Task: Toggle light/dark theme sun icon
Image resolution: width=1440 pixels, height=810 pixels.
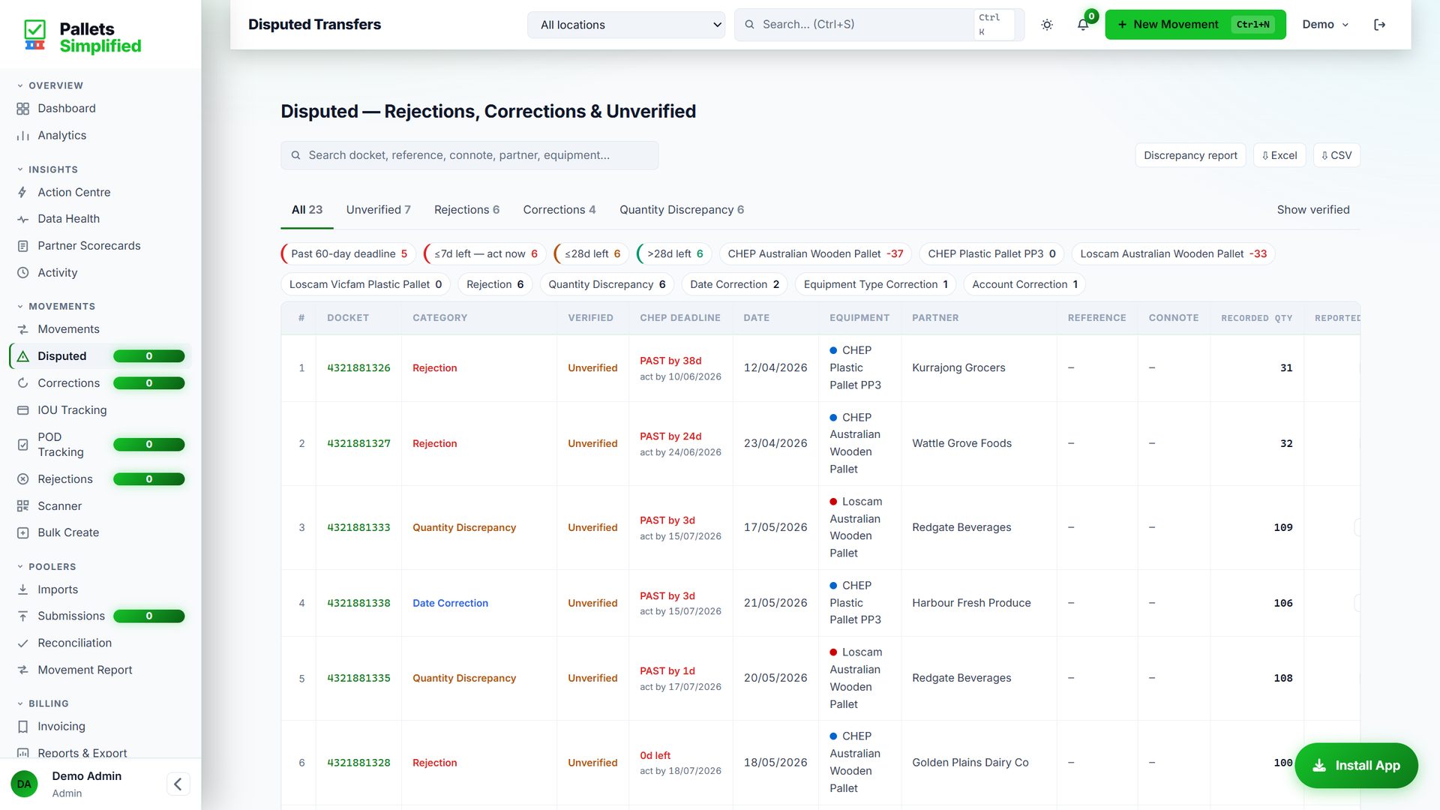Action: (x=1047, y=25)
